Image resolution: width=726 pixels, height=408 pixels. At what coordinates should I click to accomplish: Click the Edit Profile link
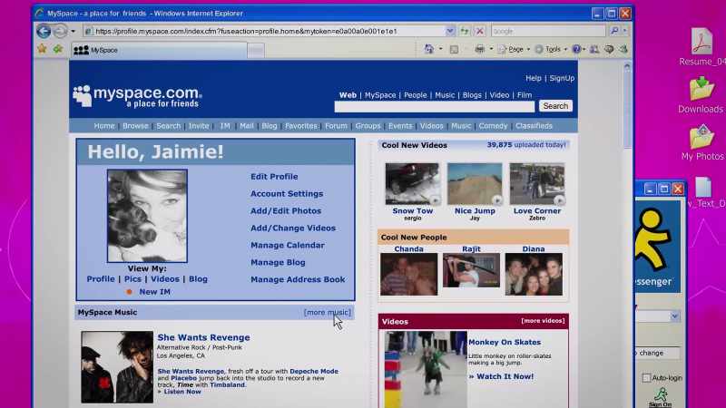(x=274, y=177)
